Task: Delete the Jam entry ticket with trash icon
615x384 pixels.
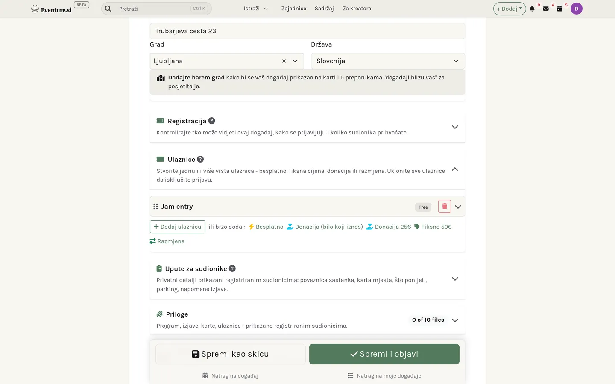Action: pyautogui.click(x=445, y=207)
